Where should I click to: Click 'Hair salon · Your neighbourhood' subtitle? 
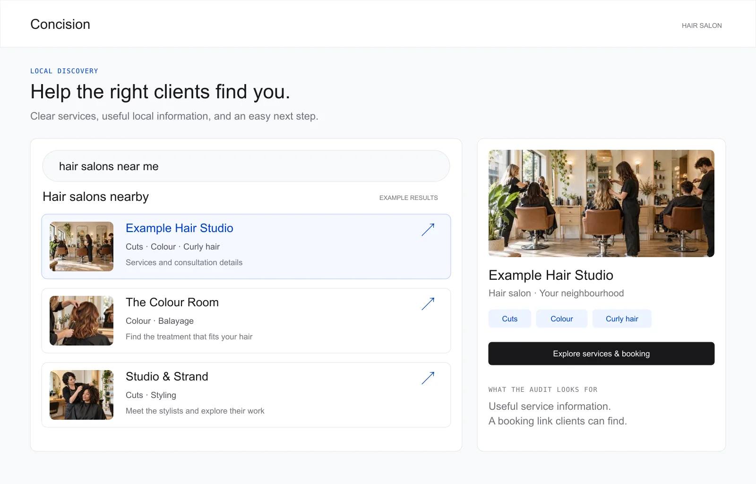click(x=556, y=293)
